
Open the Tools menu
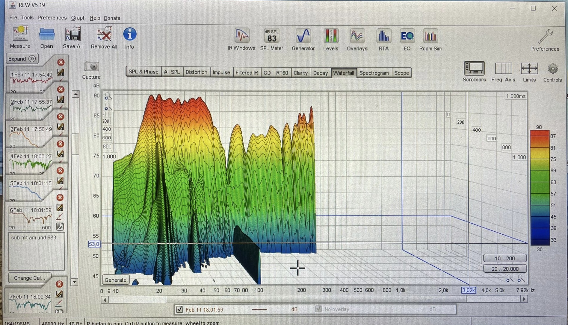pyautogui.click(x=27, y=18)
